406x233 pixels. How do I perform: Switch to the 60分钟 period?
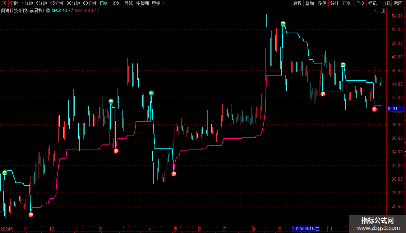[x=90, y=3]
